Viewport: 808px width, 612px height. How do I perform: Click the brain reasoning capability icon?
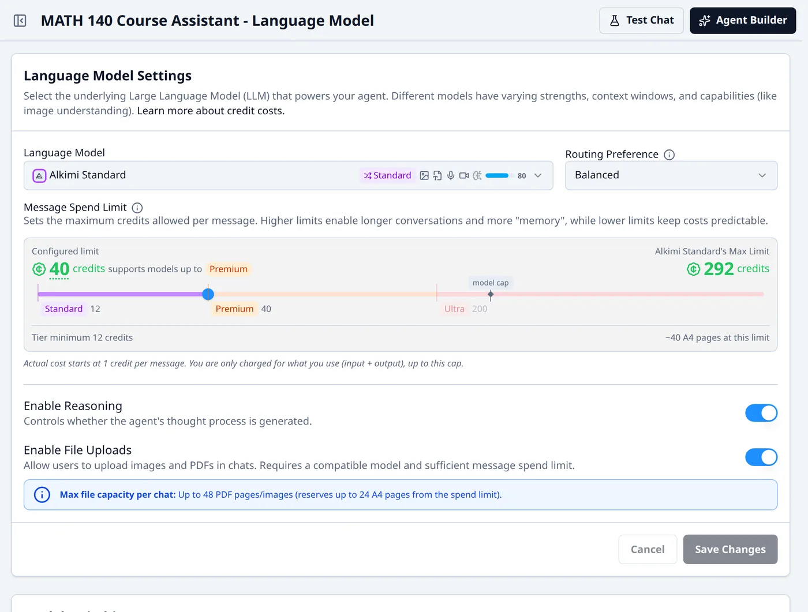(x=477, y=175)
